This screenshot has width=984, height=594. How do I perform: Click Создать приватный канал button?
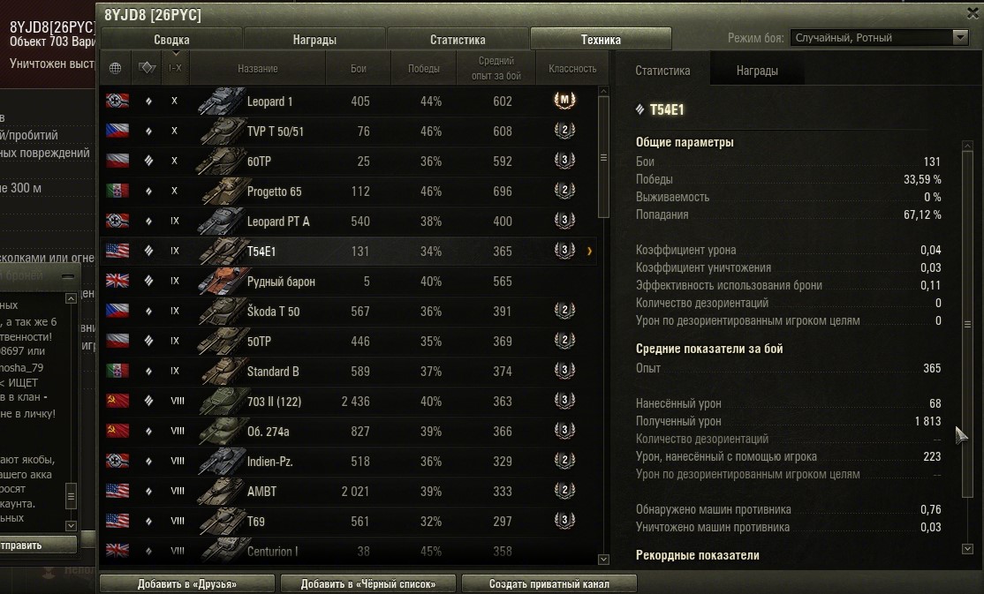(x=549, y=584)
